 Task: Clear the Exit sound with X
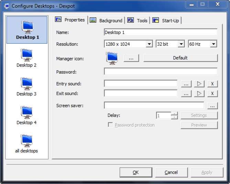tap(212, 94)
